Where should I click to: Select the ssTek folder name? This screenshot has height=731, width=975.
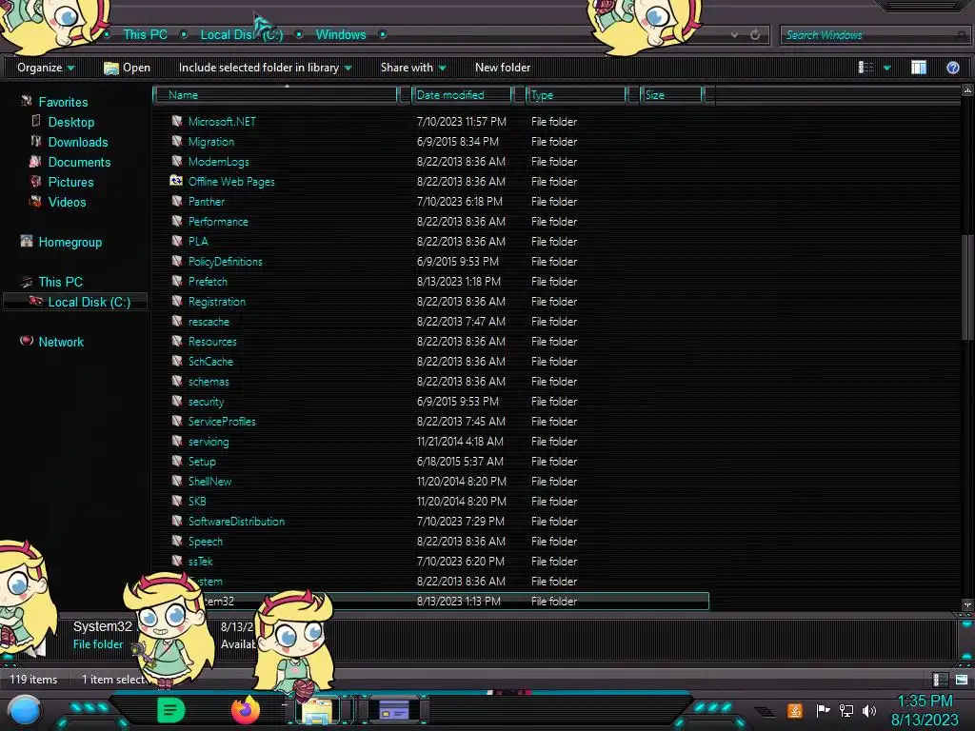pyautogui.click(x=200, y=562)
